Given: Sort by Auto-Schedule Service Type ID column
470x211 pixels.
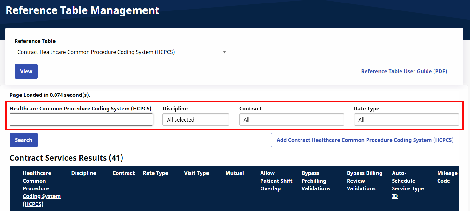Looking at the screenshot, I should click(408, 184).
